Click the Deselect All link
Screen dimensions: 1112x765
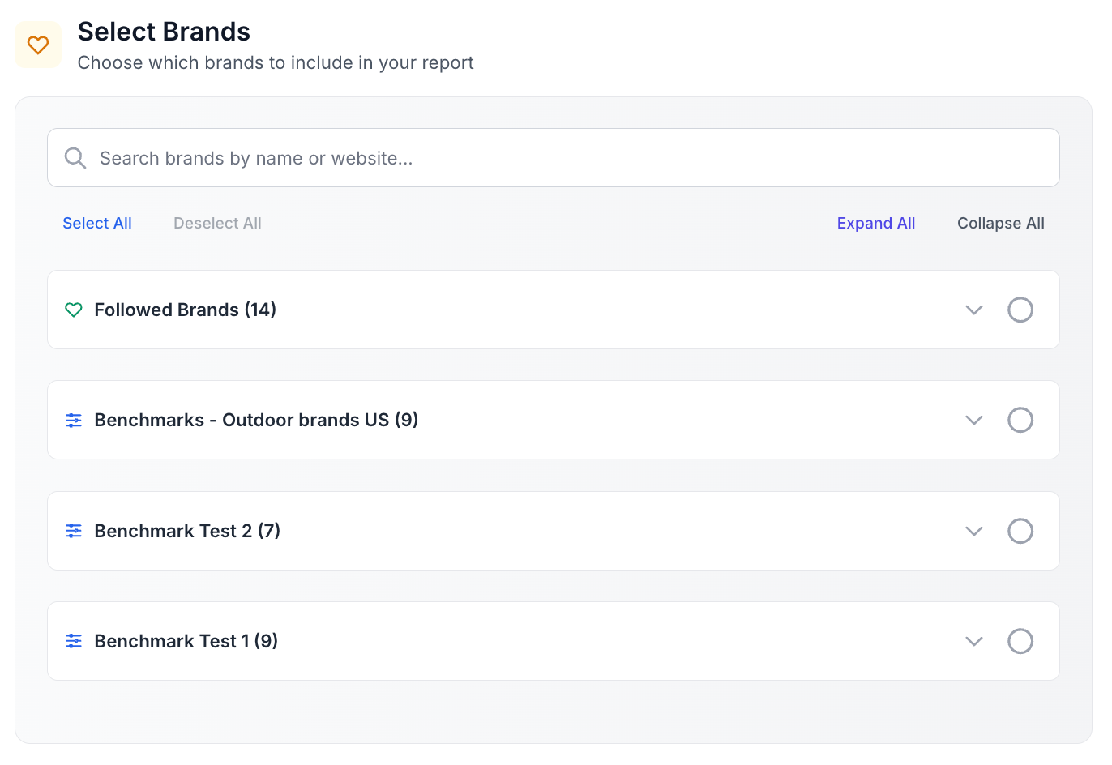[217, 223]
